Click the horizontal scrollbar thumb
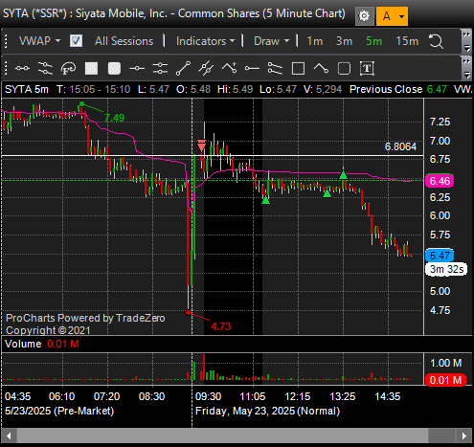Viewport: 474px width, 447px height. pyautogui.click(x=222, y=436)
